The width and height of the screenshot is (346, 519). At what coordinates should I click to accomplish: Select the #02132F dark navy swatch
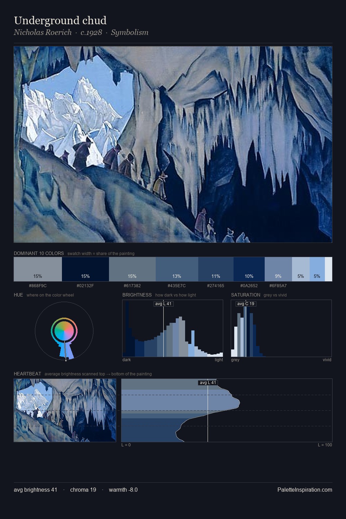click(x=85, y=269)
